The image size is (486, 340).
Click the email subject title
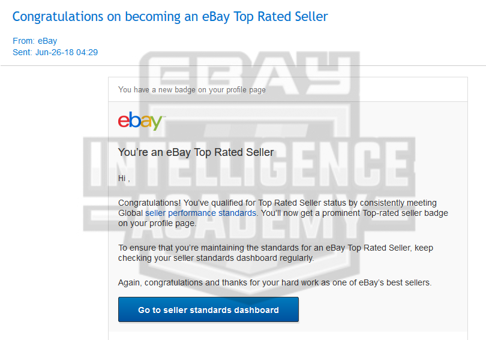(170, 17)
